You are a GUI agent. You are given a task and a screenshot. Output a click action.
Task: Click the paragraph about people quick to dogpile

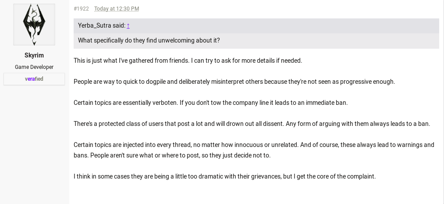point(234,82)
